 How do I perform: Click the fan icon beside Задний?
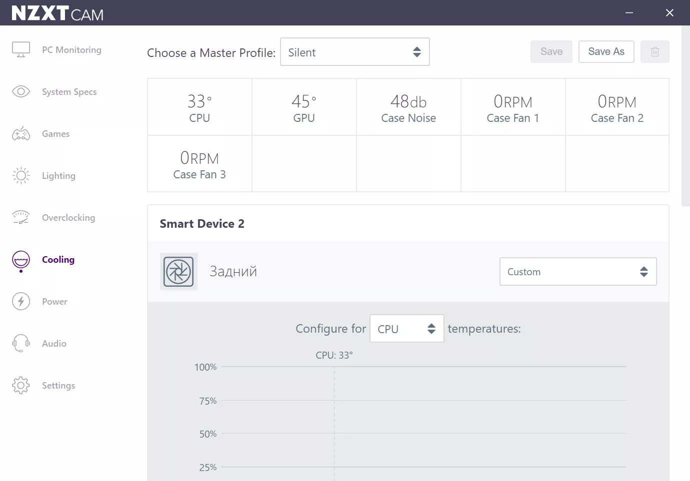tap(178, 272)
